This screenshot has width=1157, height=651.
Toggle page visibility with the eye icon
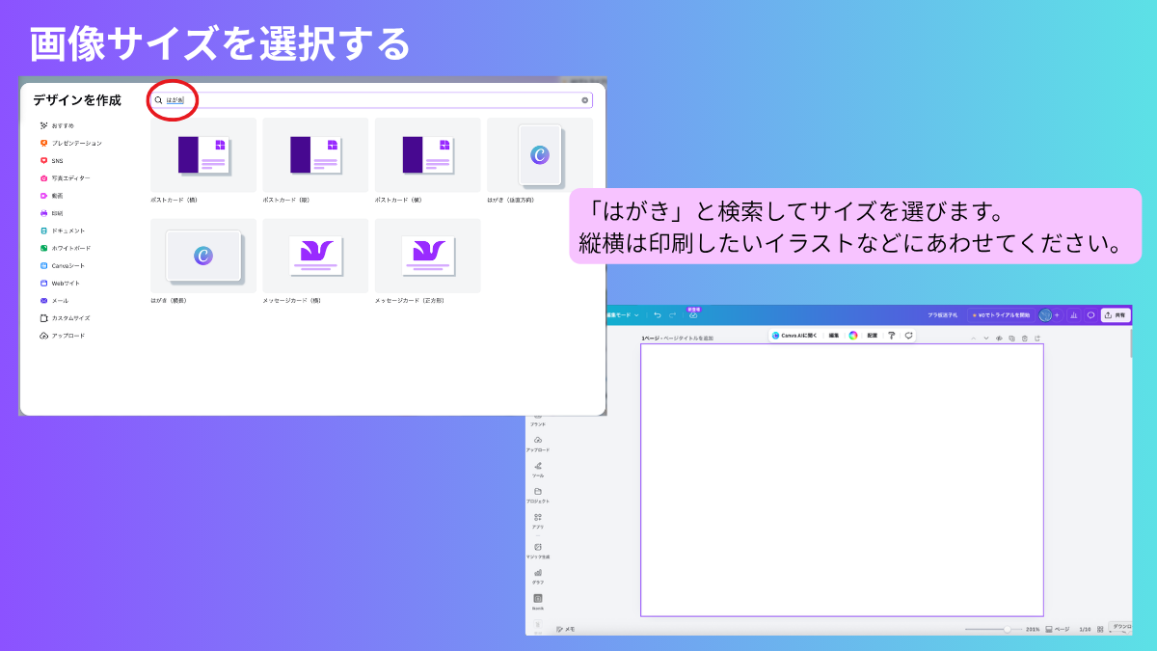coord(999,339)
